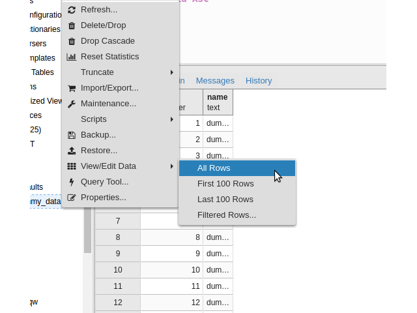The width and height of the screenshot is (417, 313).
Task: Click the name cell in row 11
Action: click(218, 286)
